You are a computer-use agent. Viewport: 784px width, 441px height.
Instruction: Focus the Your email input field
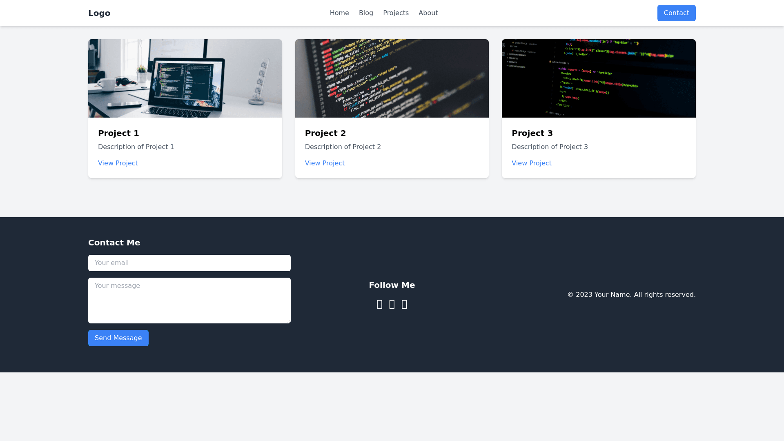189,263
